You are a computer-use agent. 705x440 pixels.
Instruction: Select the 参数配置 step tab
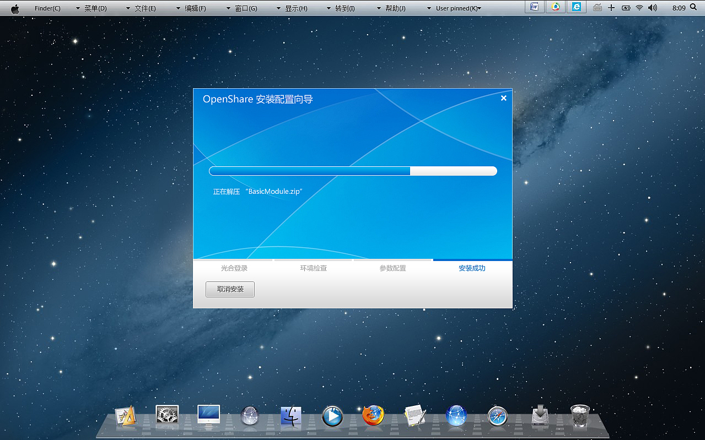pyautogui.click(x=392, y=268)
